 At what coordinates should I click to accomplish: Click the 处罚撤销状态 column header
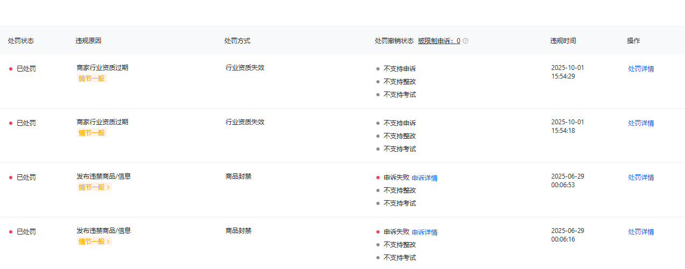point(394,41)
